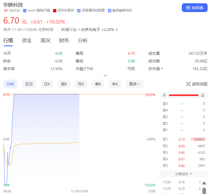Expand more quote details chevron
Screen dimensions: 212x194
pos(105,76)
